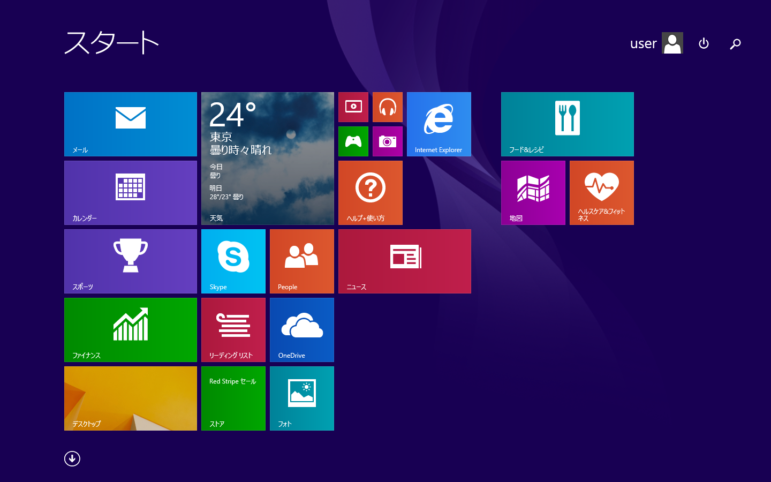Open the Tokyo weather (天気) tile
Screen dimensions: 771x482
pyautogui.click(x=268, y=159)
